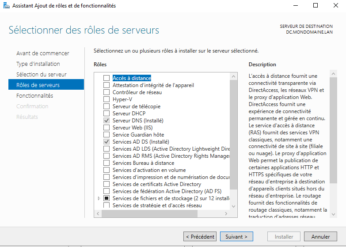Click roles list scroll down arrow
The height and width of the screenshot is (247, 346).
click(233, 206)
